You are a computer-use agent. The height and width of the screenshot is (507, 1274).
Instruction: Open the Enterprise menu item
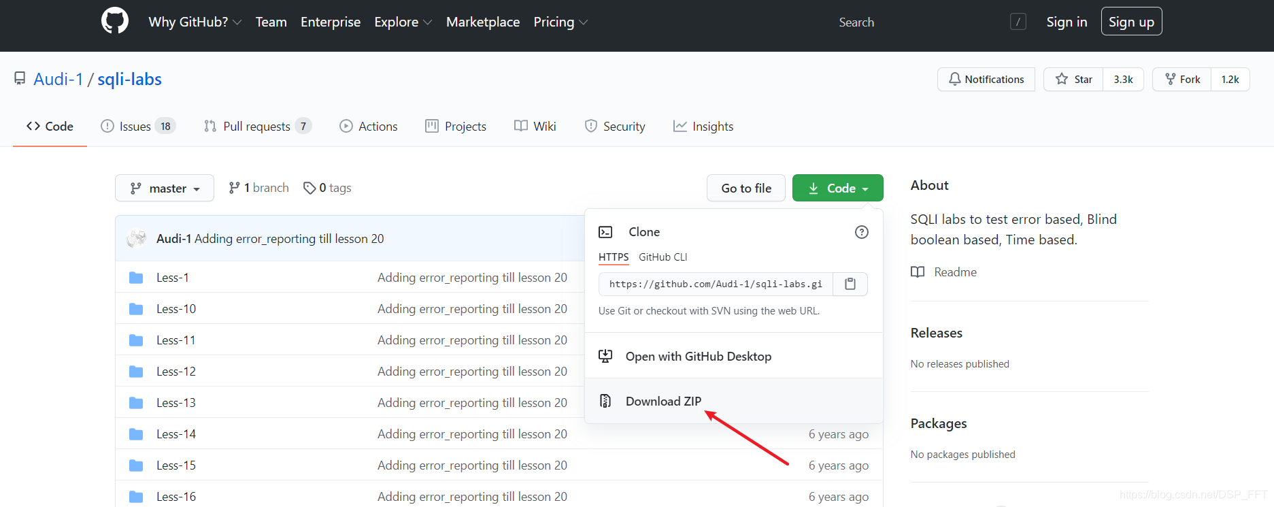tap(331, 22)
